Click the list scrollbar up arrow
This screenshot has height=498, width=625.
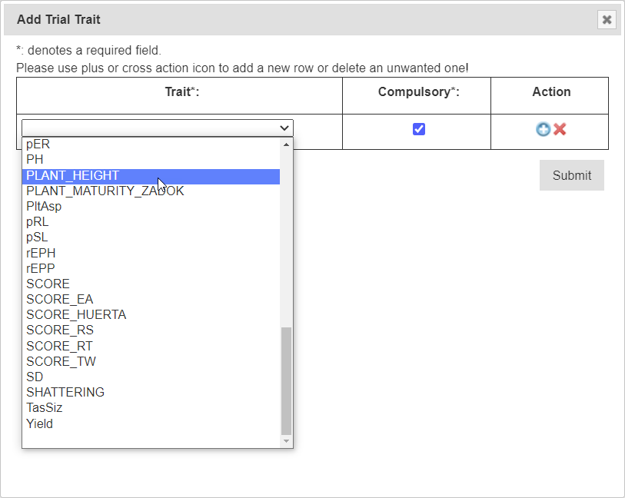(x=287, y=144)
